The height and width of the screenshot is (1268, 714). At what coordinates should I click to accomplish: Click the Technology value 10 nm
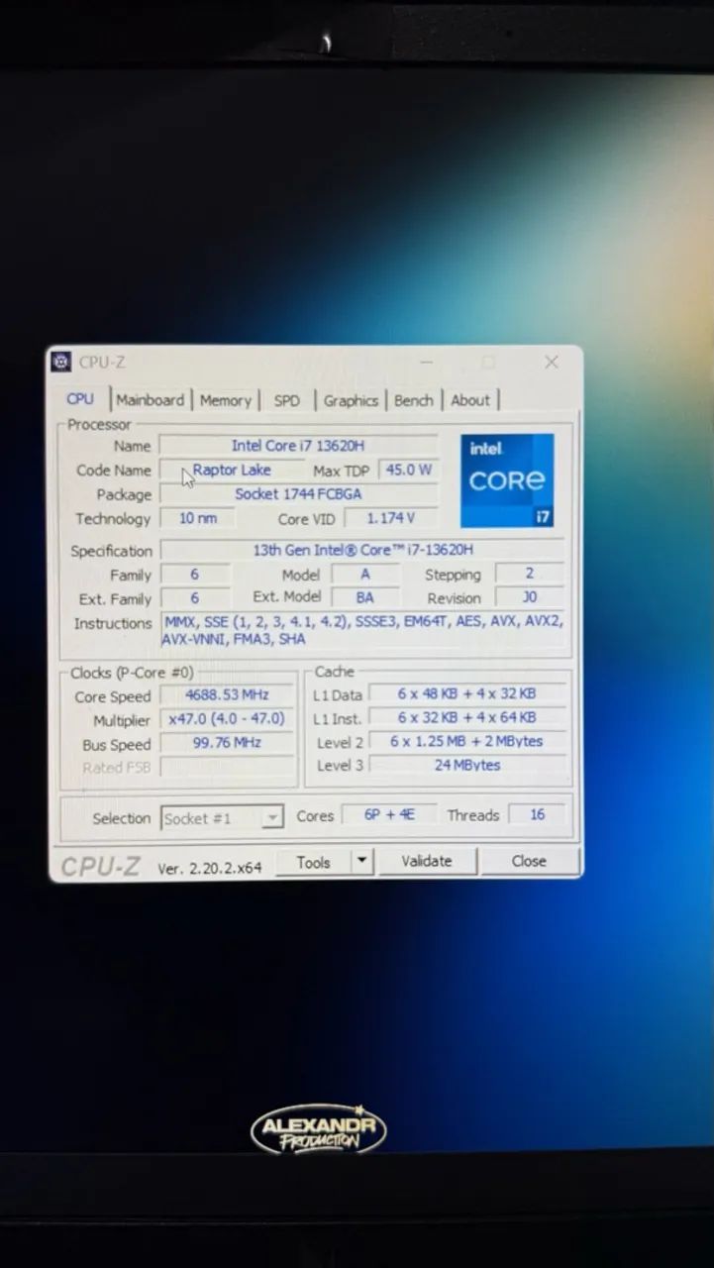pos(197,518)
